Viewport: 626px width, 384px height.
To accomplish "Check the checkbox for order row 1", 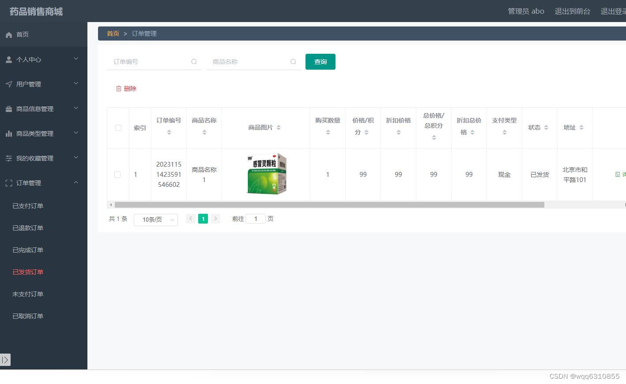I will tap(117, 175).
